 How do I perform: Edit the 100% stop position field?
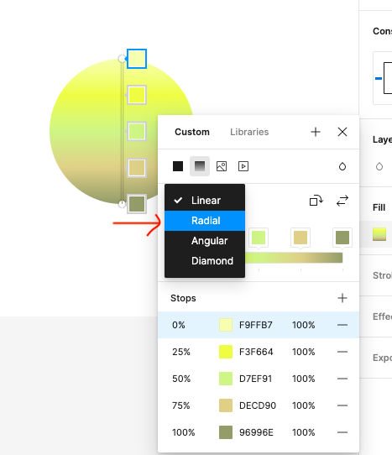pyautogui.click(x=183, y=432)
